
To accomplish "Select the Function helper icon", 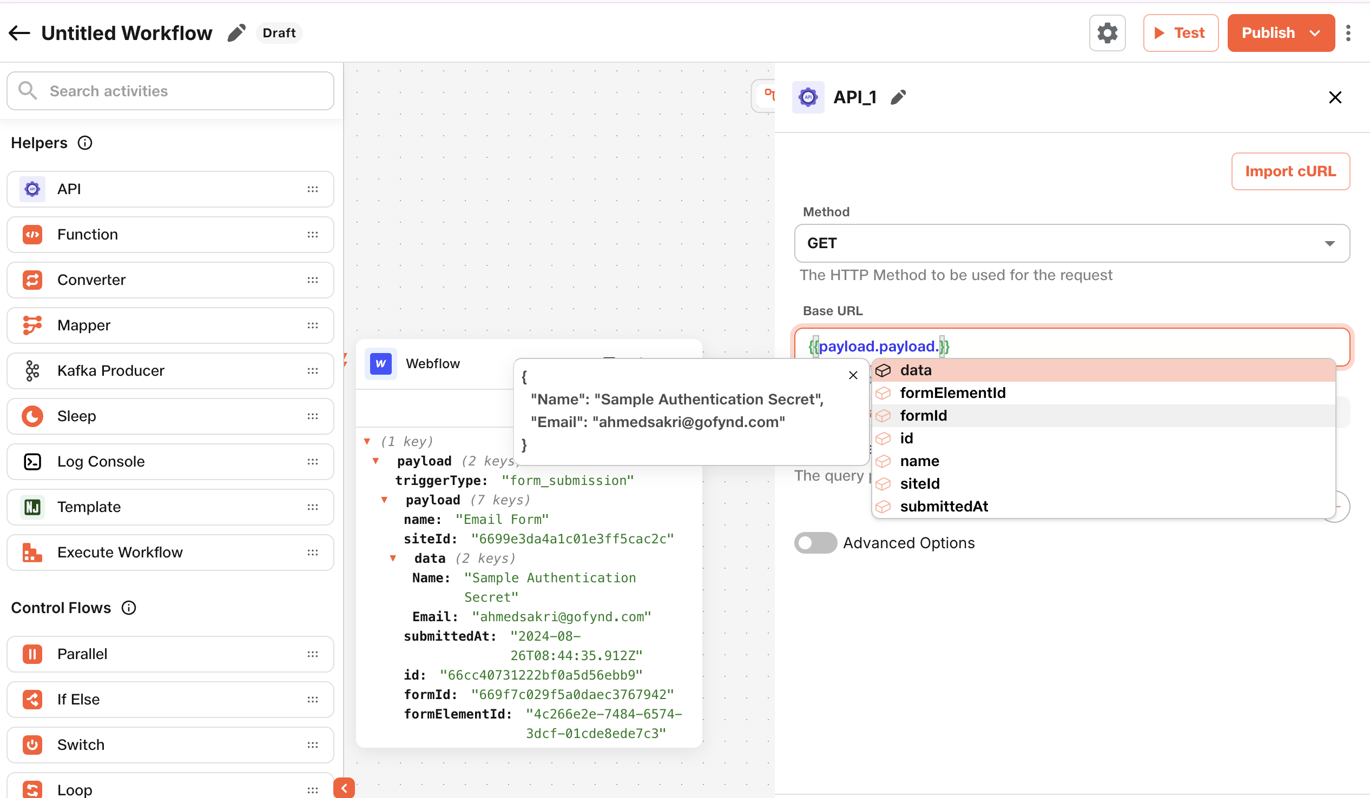I will 32,235.
